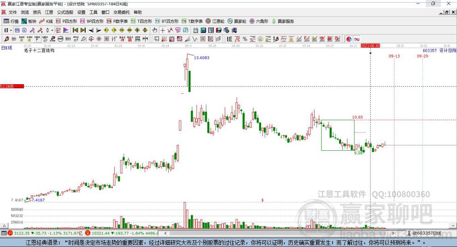This screenshot has width=457, height=247.
Task: Open 赢家服务 with dollar icon
Action: pos(283,21)
